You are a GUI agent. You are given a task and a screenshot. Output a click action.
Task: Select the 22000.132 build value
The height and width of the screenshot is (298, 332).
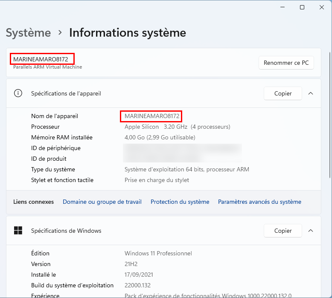click(x=138, y=285)
